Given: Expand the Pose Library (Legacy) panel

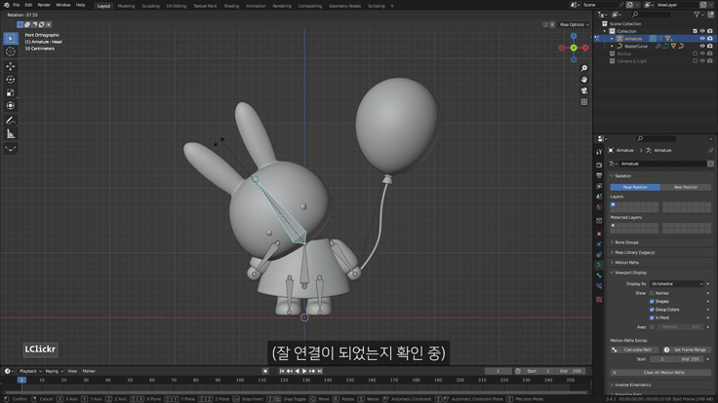Looking at the screenshot, I should pos(635,252).
